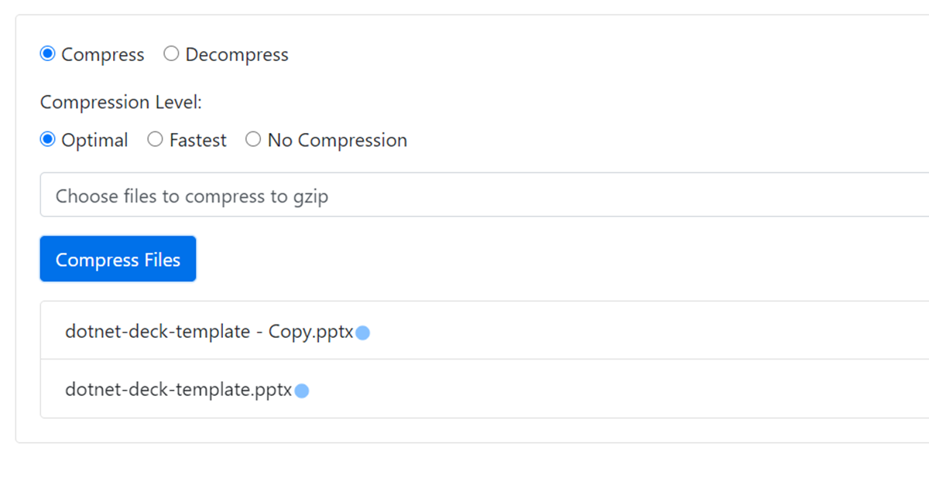Click the Compression Level label
929x487 pixels.
121,101
